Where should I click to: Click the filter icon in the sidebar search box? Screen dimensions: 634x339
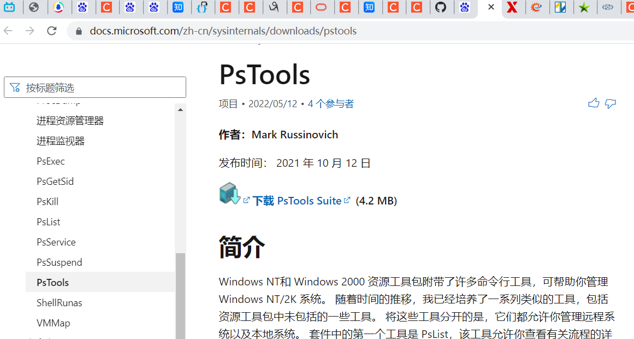click(x=15, y=87)
